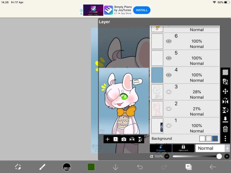The width and height of the screenshot is (231, 173).
Task: Open the Normal blend mode dropdown
Action: coord(210,148)
